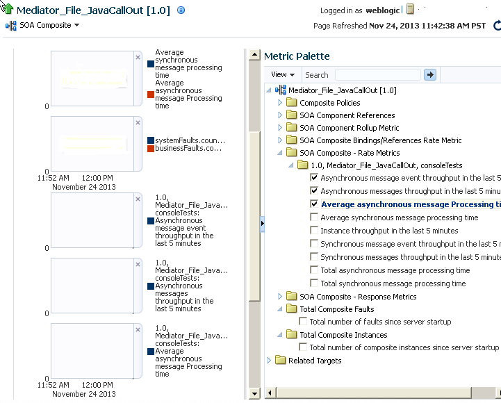
Task: Enable Average synchronous message processing time
Action: pos(315,217)
